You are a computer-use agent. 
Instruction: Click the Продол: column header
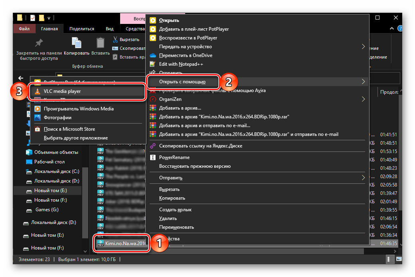tap(389, 92)
